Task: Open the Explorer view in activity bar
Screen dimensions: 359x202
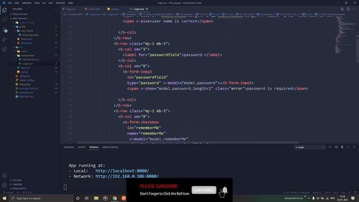Action: (x=4, y=10)
